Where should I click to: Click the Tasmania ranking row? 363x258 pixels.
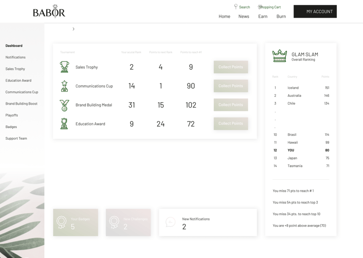coord(301,166)
